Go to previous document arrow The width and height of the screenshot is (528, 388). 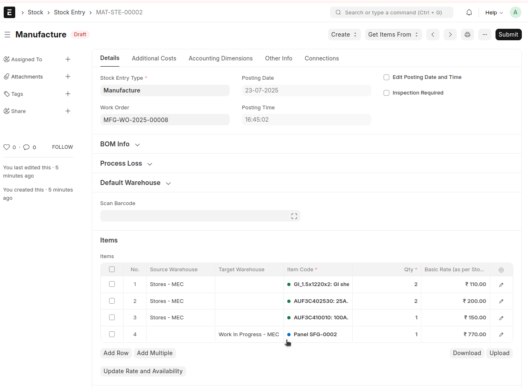(x=433, y=35)
